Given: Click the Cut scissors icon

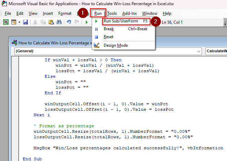Looking at the screenshot, I should [x=35, y=22].
